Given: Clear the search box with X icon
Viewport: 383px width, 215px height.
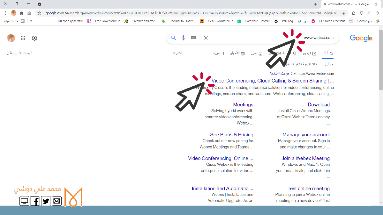Looking at the screenshot, I should 206,38.
